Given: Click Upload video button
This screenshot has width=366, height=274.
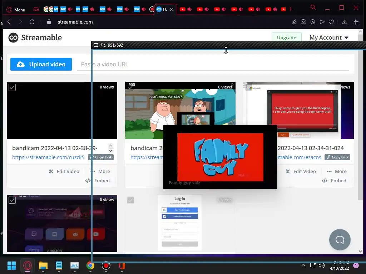Looking at the screenshot, I should [41, 64].
